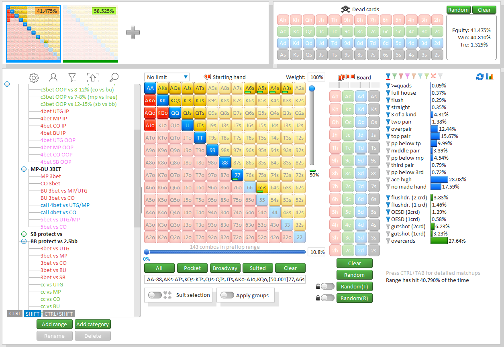Select the pink filter funnel in top row
504x347 pixels.
point(407,76)
